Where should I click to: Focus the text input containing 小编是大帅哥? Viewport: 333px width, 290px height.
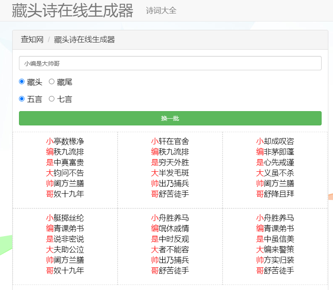(x=170, y=63)
